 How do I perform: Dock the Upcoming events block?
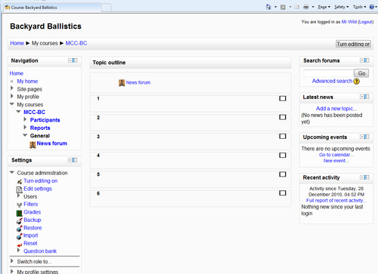[x=367, y=137]
